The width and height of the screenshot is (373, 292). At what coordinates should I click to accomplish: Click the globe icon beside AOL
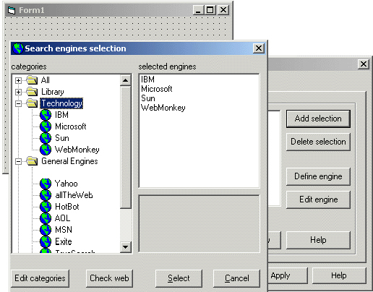(46, 218)
